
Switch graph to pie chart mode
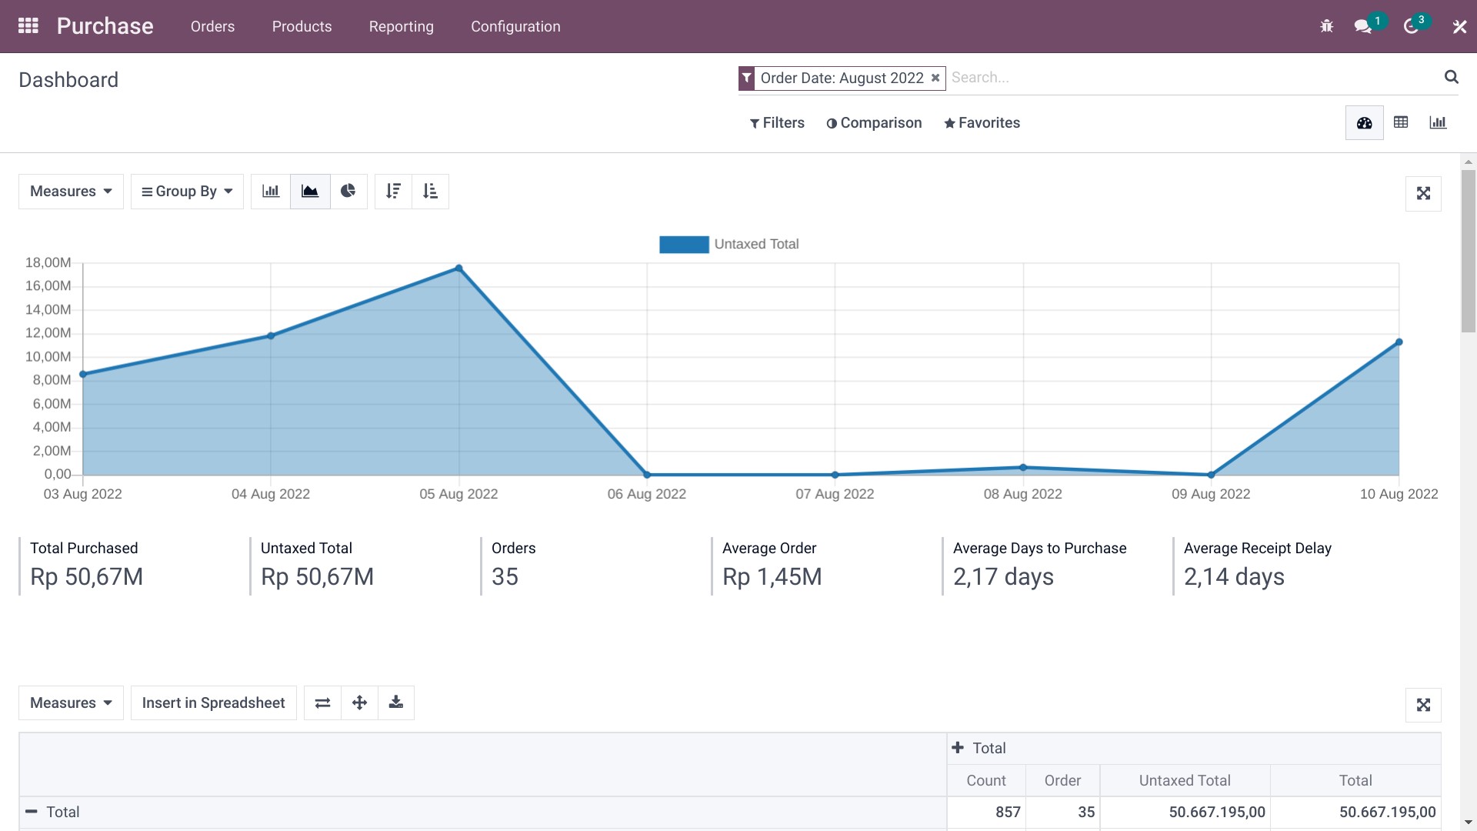[x=348, y=192]
